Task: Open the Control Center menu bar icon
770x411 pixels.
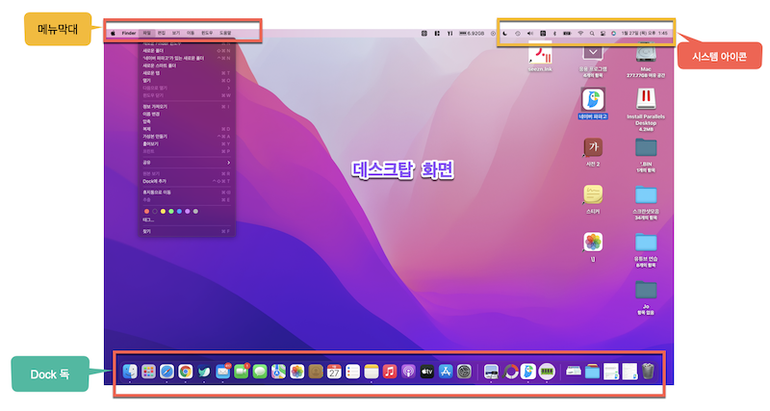Action: coord(603,34)
